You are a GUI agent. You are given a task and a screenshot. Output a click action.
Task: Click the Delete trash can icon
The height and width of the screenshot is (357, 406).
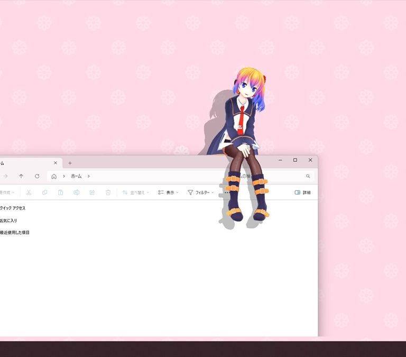(108, 193)
